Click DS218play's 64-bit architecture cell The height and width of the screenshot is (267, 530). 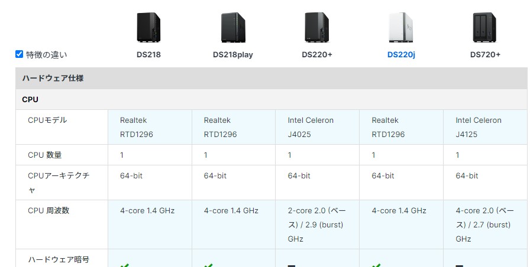(234, 183)
